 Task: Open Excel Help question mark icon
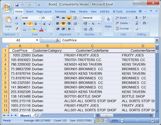(140, 11)
